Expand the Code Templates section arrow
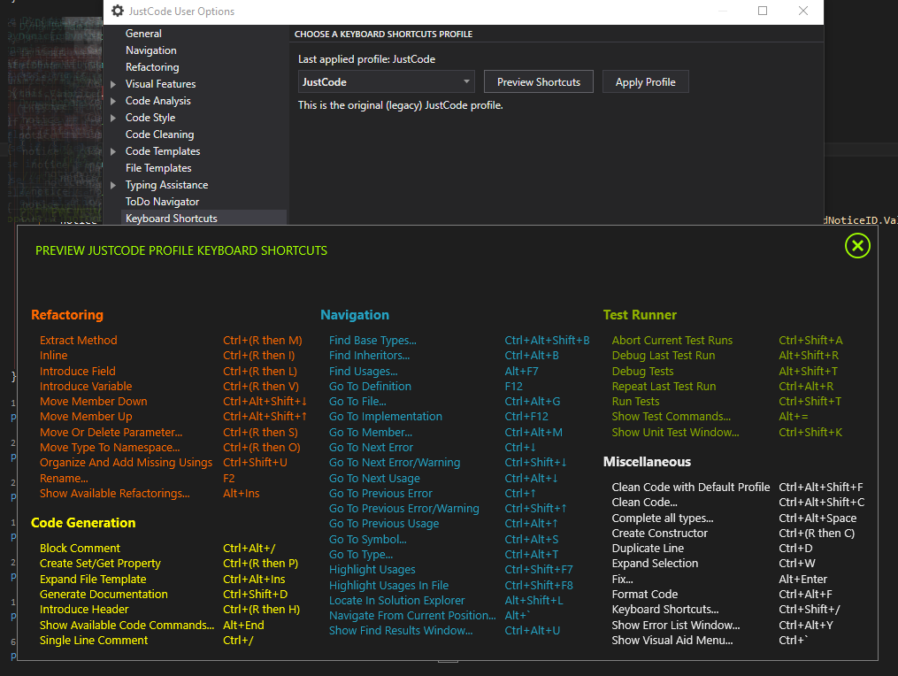The height and width of the screenshot is (676, 898). point(113,151)
